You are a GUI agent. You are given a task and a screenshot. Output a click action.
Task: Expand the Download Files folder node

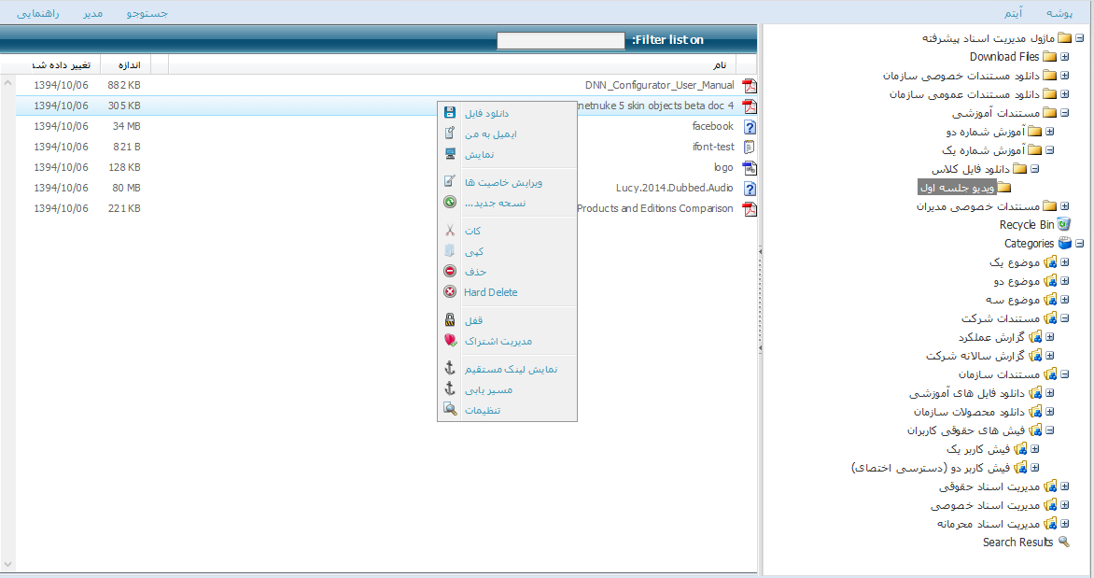click(1064, 57)
